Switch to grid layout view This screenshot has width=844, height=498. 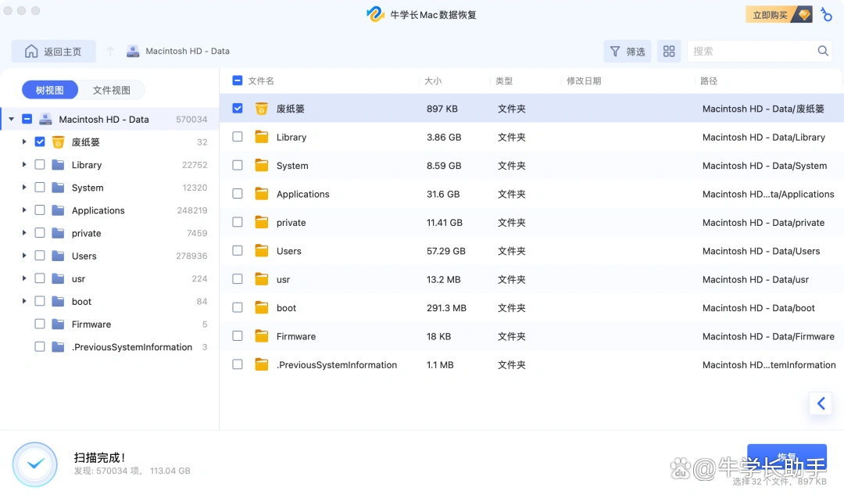[669, 51]
